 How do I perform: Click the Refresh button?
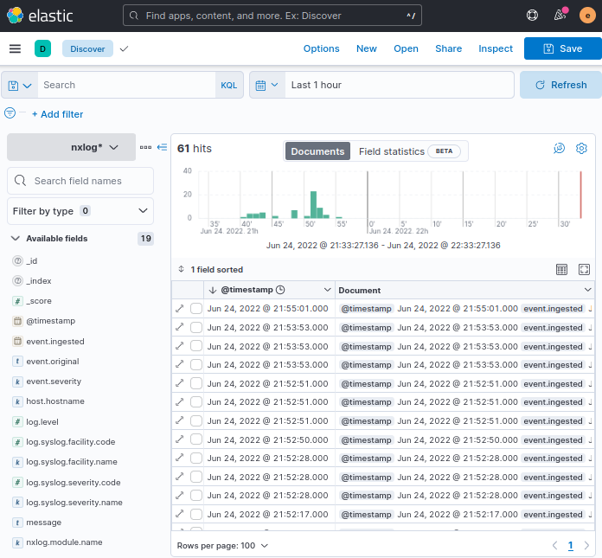(x=560, y=85)
